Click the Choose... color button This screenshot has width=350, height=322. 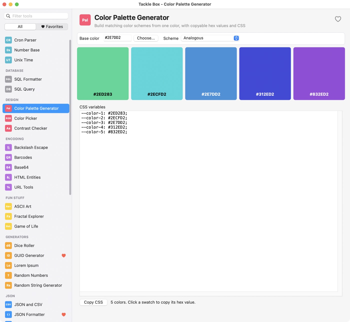[146, 38]
